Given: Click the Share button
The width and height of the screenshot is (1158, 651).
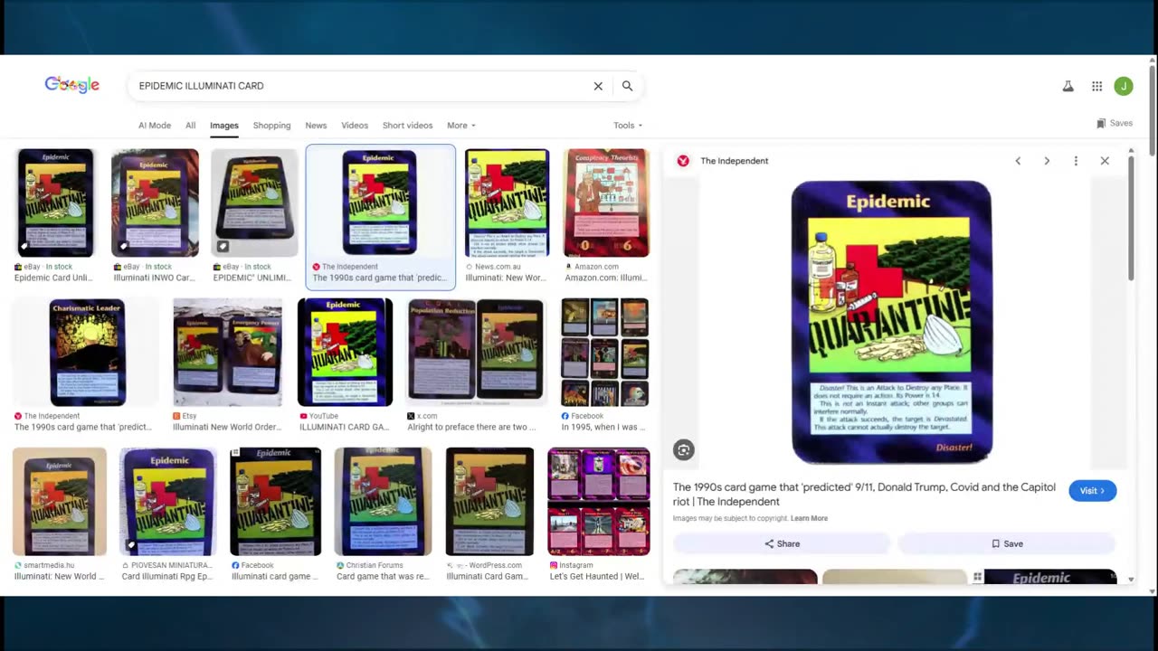Looking at the screenshot, I should [782, 543].
